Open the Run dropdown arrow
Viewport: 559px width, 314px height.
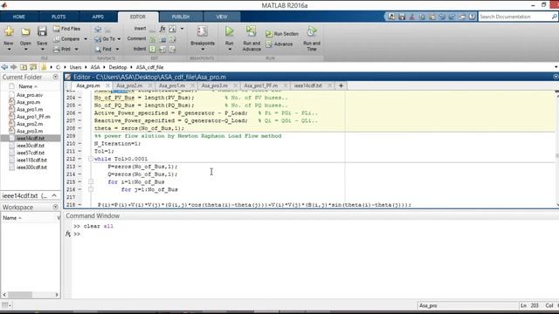click(x=229, y=49)
